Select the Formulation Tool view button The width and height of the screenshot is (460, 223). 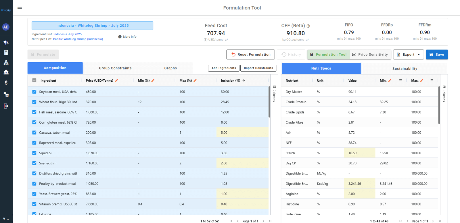point(329,55)
